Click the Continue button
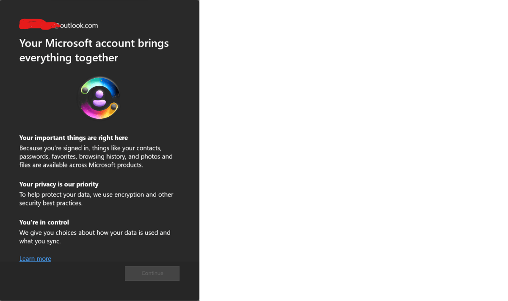Viewport: 508px width, 301px height. click(x=152, y=274)
